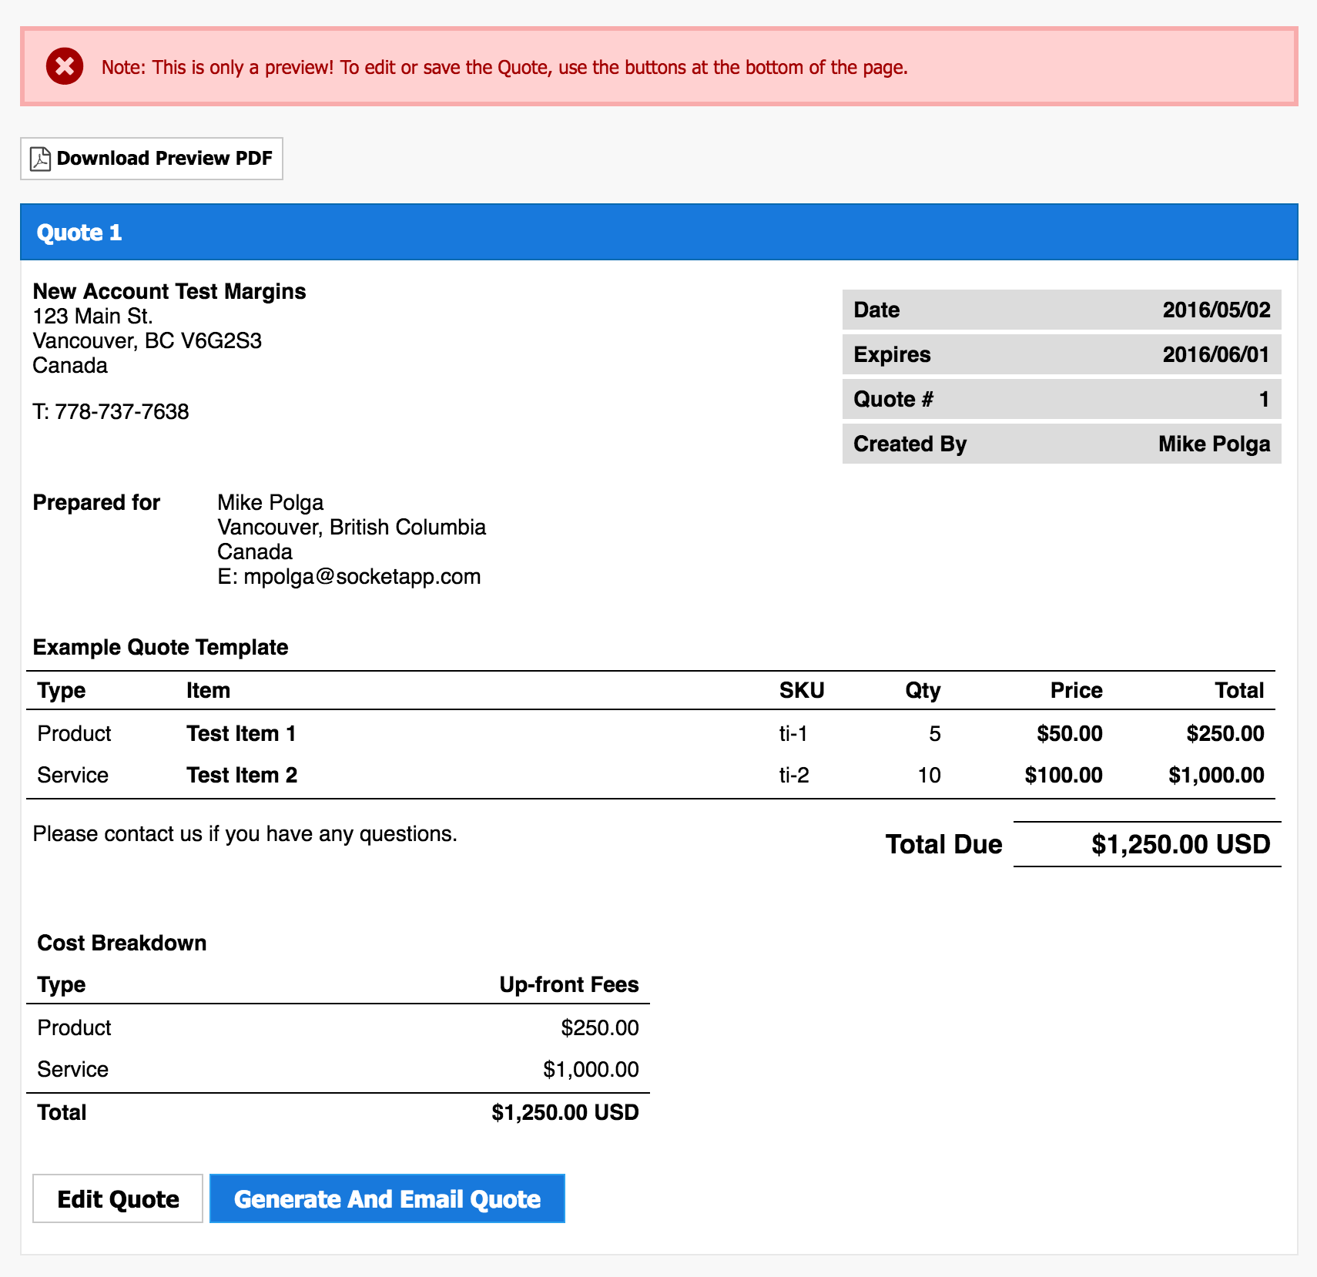1317x1277 pixels.
Task: Click the Up-front Fees column header
Action: (568, 984)
